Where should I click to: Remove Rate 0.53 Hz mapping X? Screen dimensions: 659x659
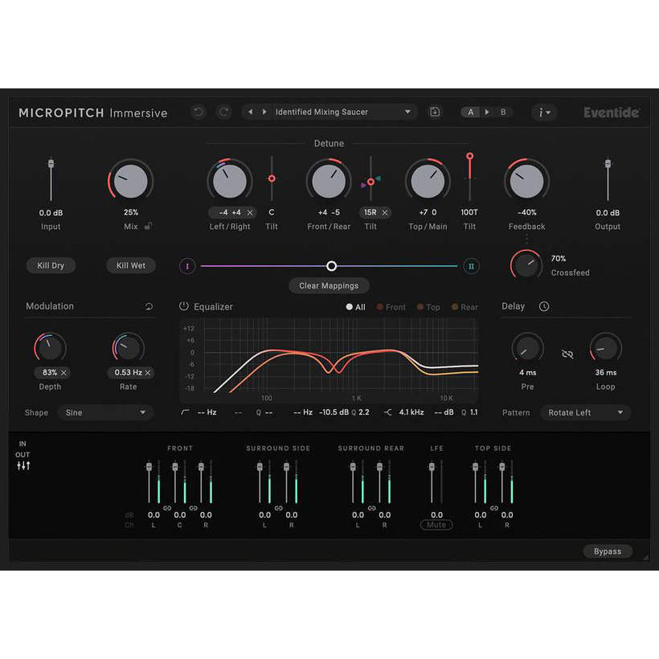pos(148,373)
